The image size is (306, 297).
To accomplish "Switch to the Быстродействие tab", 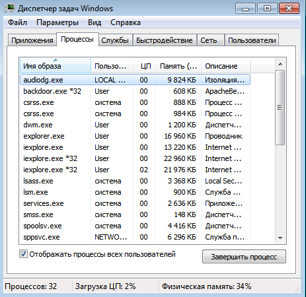I will tap(165, 40).
